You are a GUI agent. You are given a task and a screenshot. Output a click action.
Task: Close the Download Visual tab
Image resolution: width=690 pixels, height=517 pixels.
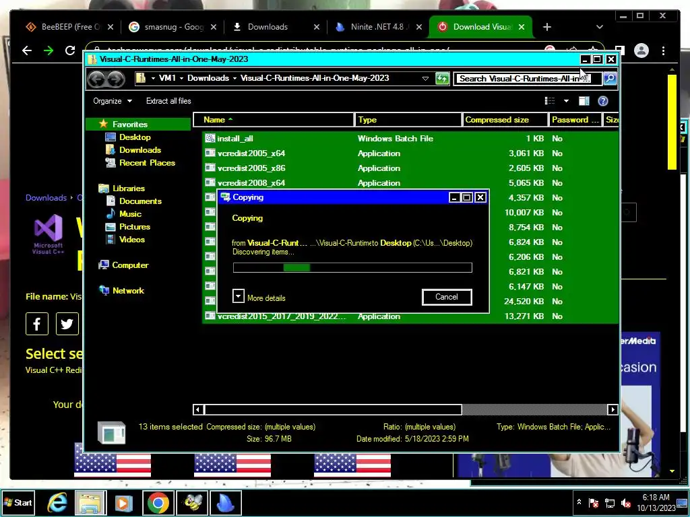click(x=522, y=27)
